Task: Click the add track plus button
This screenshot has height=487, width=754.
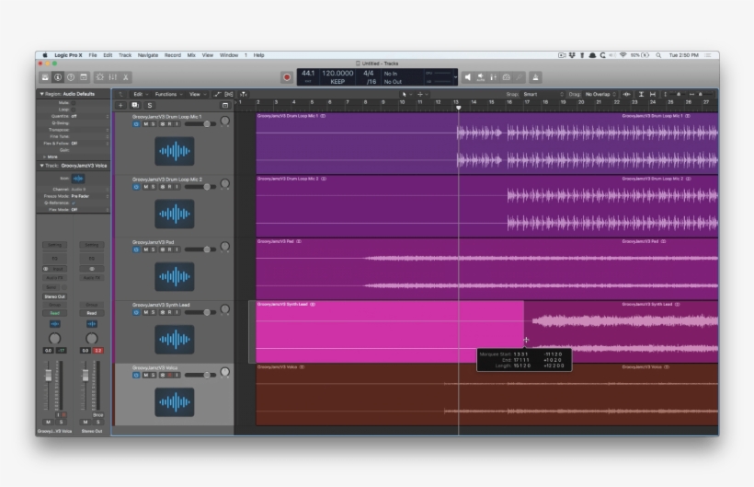Action: 120,105
